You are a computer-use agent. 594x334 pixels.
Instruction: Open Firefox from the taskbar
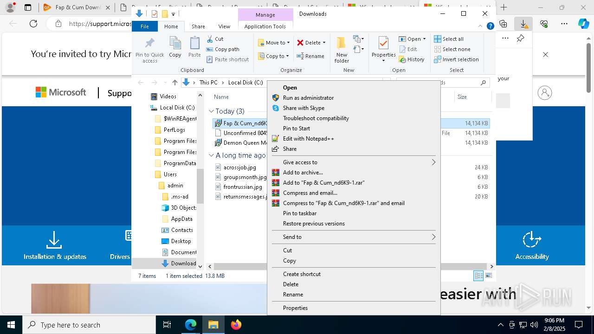click(236, 325)
